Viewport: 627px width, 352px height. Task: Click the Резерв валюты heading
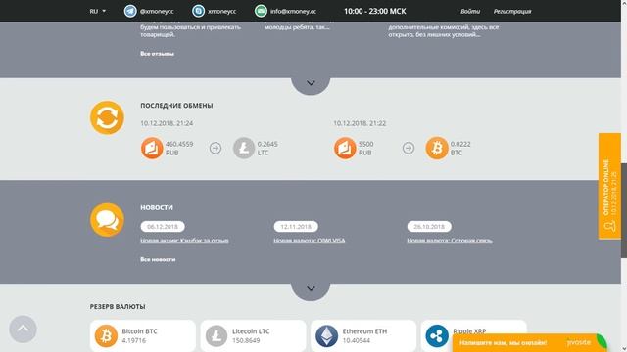(x=118, y=306)
